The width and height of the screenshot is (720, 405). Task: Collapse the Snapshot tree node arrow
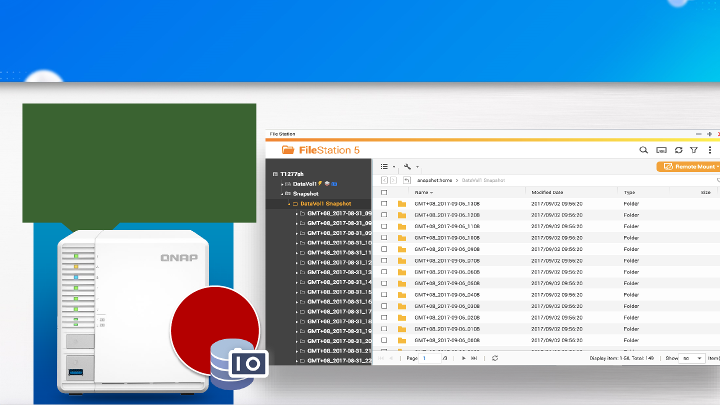pyautogui.click(x=282, y=194)
